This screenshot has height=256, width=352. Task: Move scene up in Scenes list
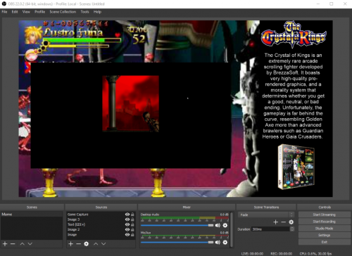click(x=22, y=244)
